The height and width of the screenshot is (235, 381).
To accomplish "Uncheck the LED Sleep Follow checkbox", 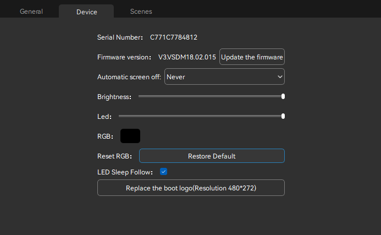I will 163,172.
